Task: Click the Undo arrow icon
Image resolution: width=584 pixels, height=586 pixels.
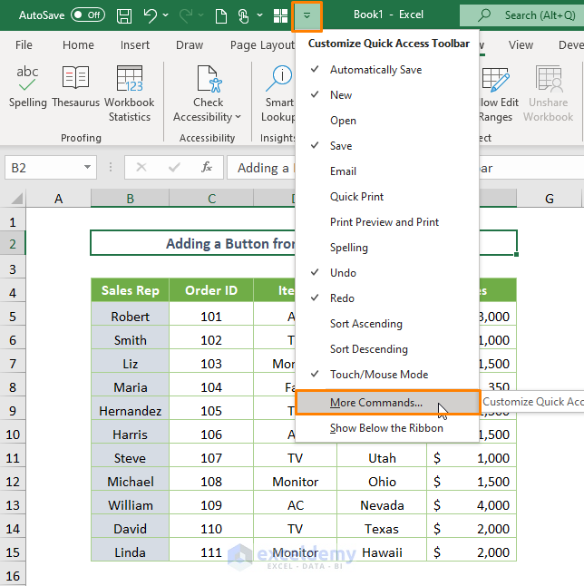Action: point(151,15)
